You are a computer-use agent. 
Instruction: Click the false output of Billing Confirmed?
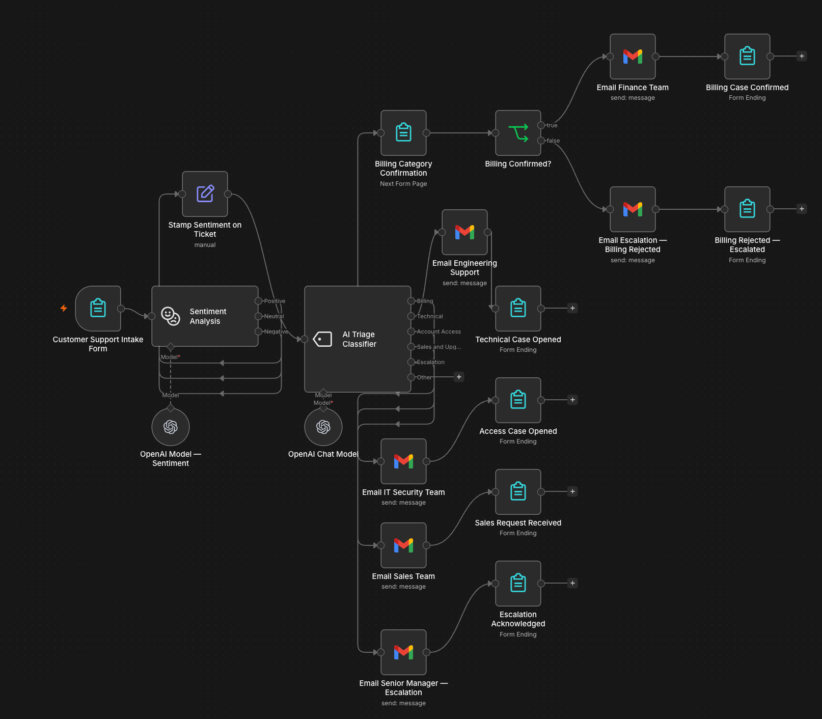[541, 141]
